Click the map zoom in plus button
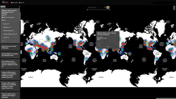176x99 pixels. coord(174,7)
